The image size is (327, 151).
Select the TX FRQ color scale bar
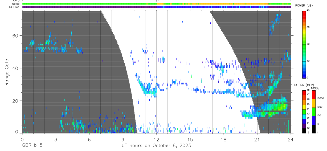click(304, 112)
